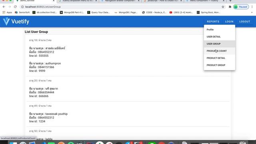Open the CODE - Node.js bookmark
This screenshot has width=256, height=144.
click(x=154, y=12)
